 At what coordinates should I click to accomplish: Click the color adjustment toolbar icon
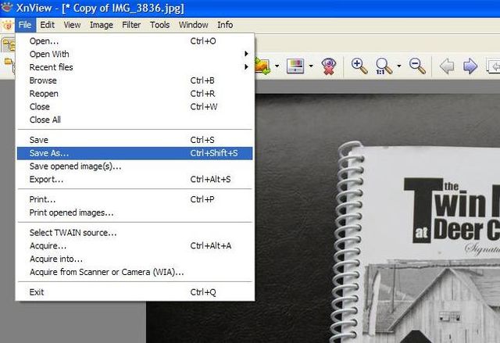295,66
